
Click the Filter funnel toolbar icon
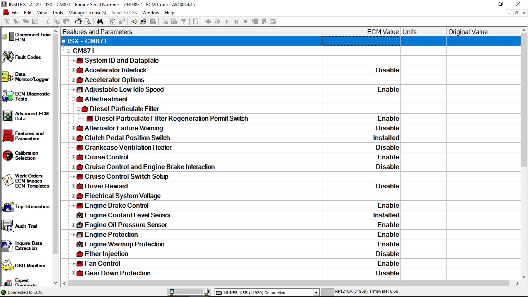(x=184, y=22)
